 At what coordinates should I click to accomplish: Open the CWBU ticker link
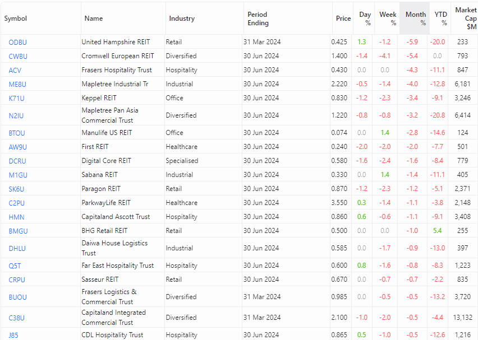click(18, 56)
